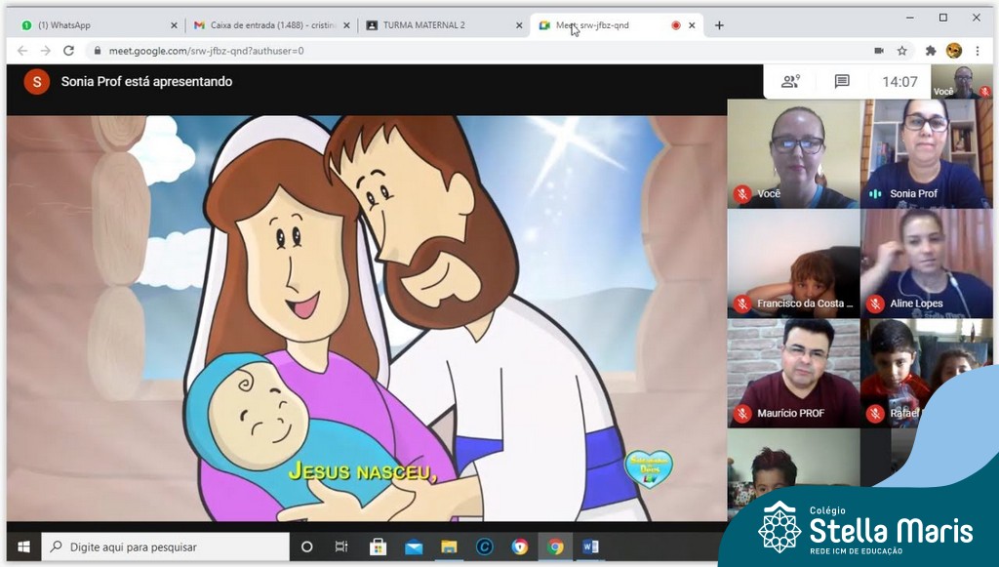The height and width of the screenshot is (567, 999).
Task: Open a new browser tab
Action: click(x=719, y=25)
